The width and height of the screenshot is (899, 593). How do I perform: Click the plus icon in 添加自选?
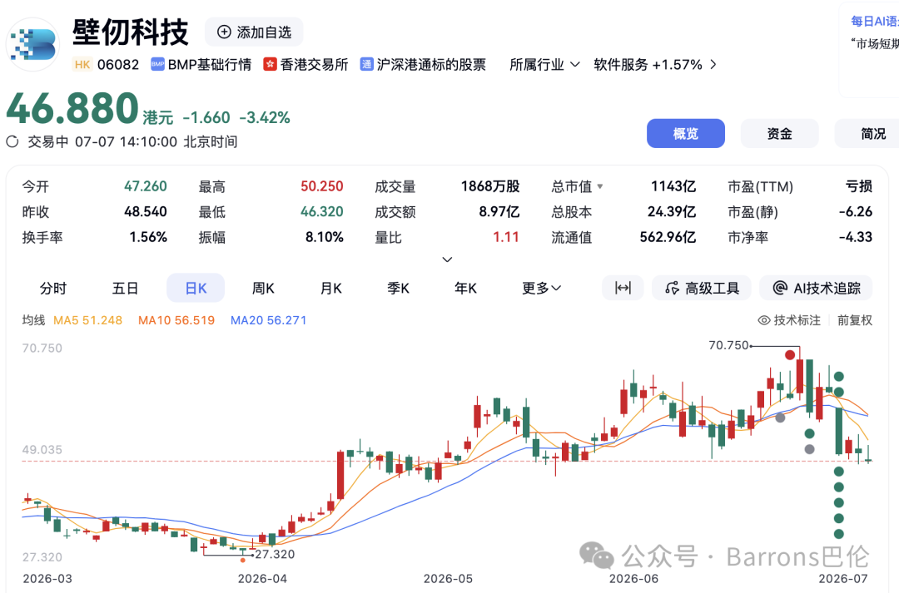pos(224,32)
